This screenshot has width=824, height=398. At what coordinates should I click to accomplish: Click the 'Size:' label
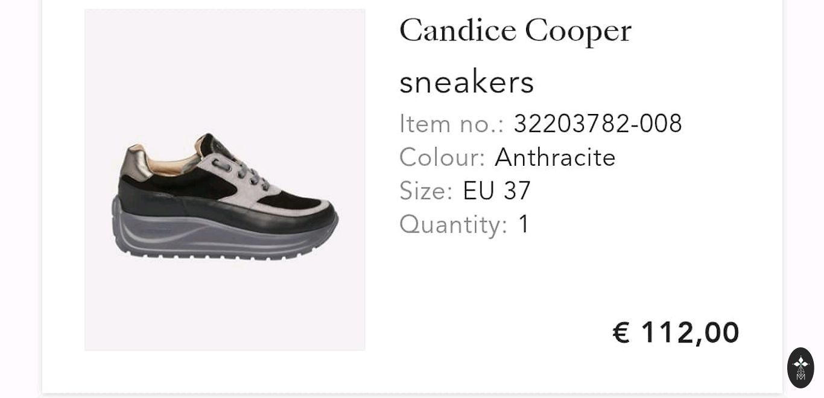(426, 191)
